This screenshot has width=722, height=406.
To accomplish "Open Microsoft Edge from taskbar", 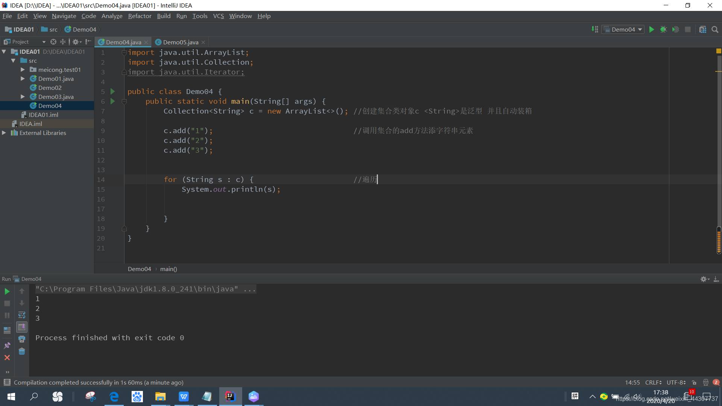I will point(114,397).
